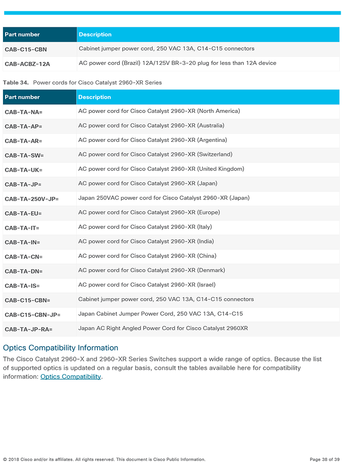346x463 pixels.
Task: Click the Europe power cord description
Action: [x=149, y=212]
